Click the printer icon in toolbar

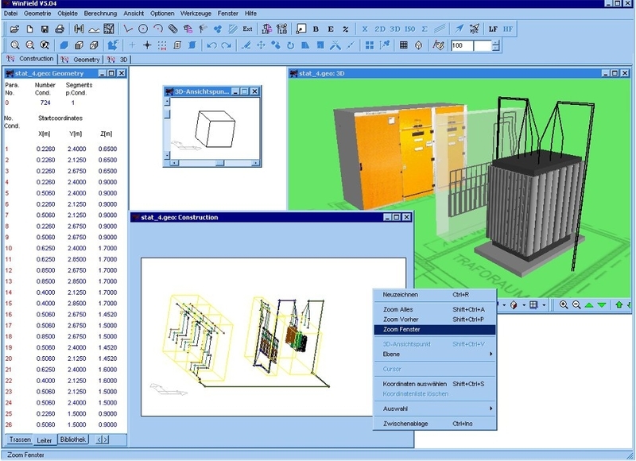click(60, 29)
